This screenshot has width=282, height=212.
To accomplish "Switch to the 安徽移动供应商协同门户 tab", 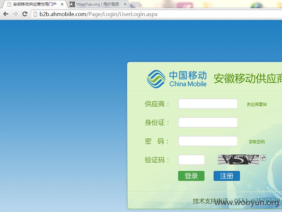I will 34,4.
